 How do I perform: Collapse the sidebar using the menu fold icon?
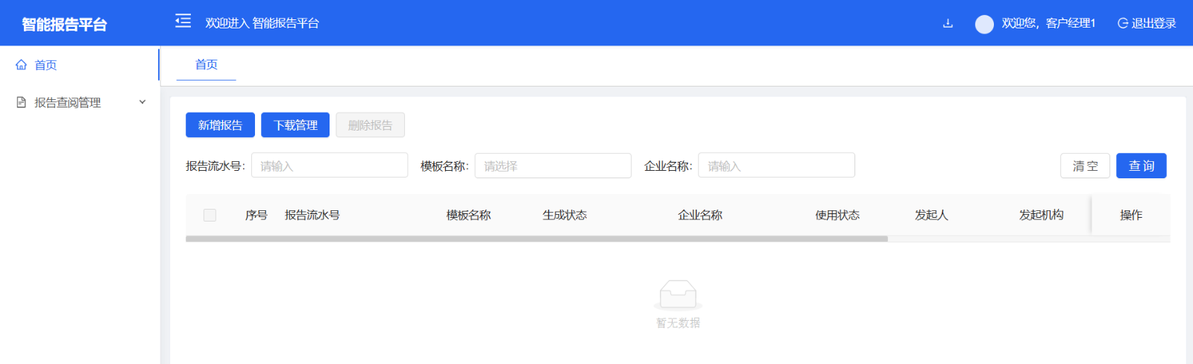(x=183, y=22)
